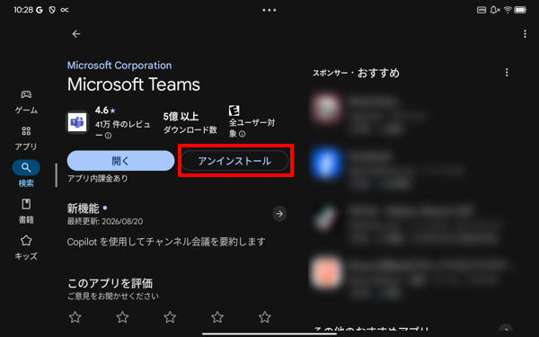Rate the app three stars
Viewport: 539px width, 337px height.
point(170,317)
